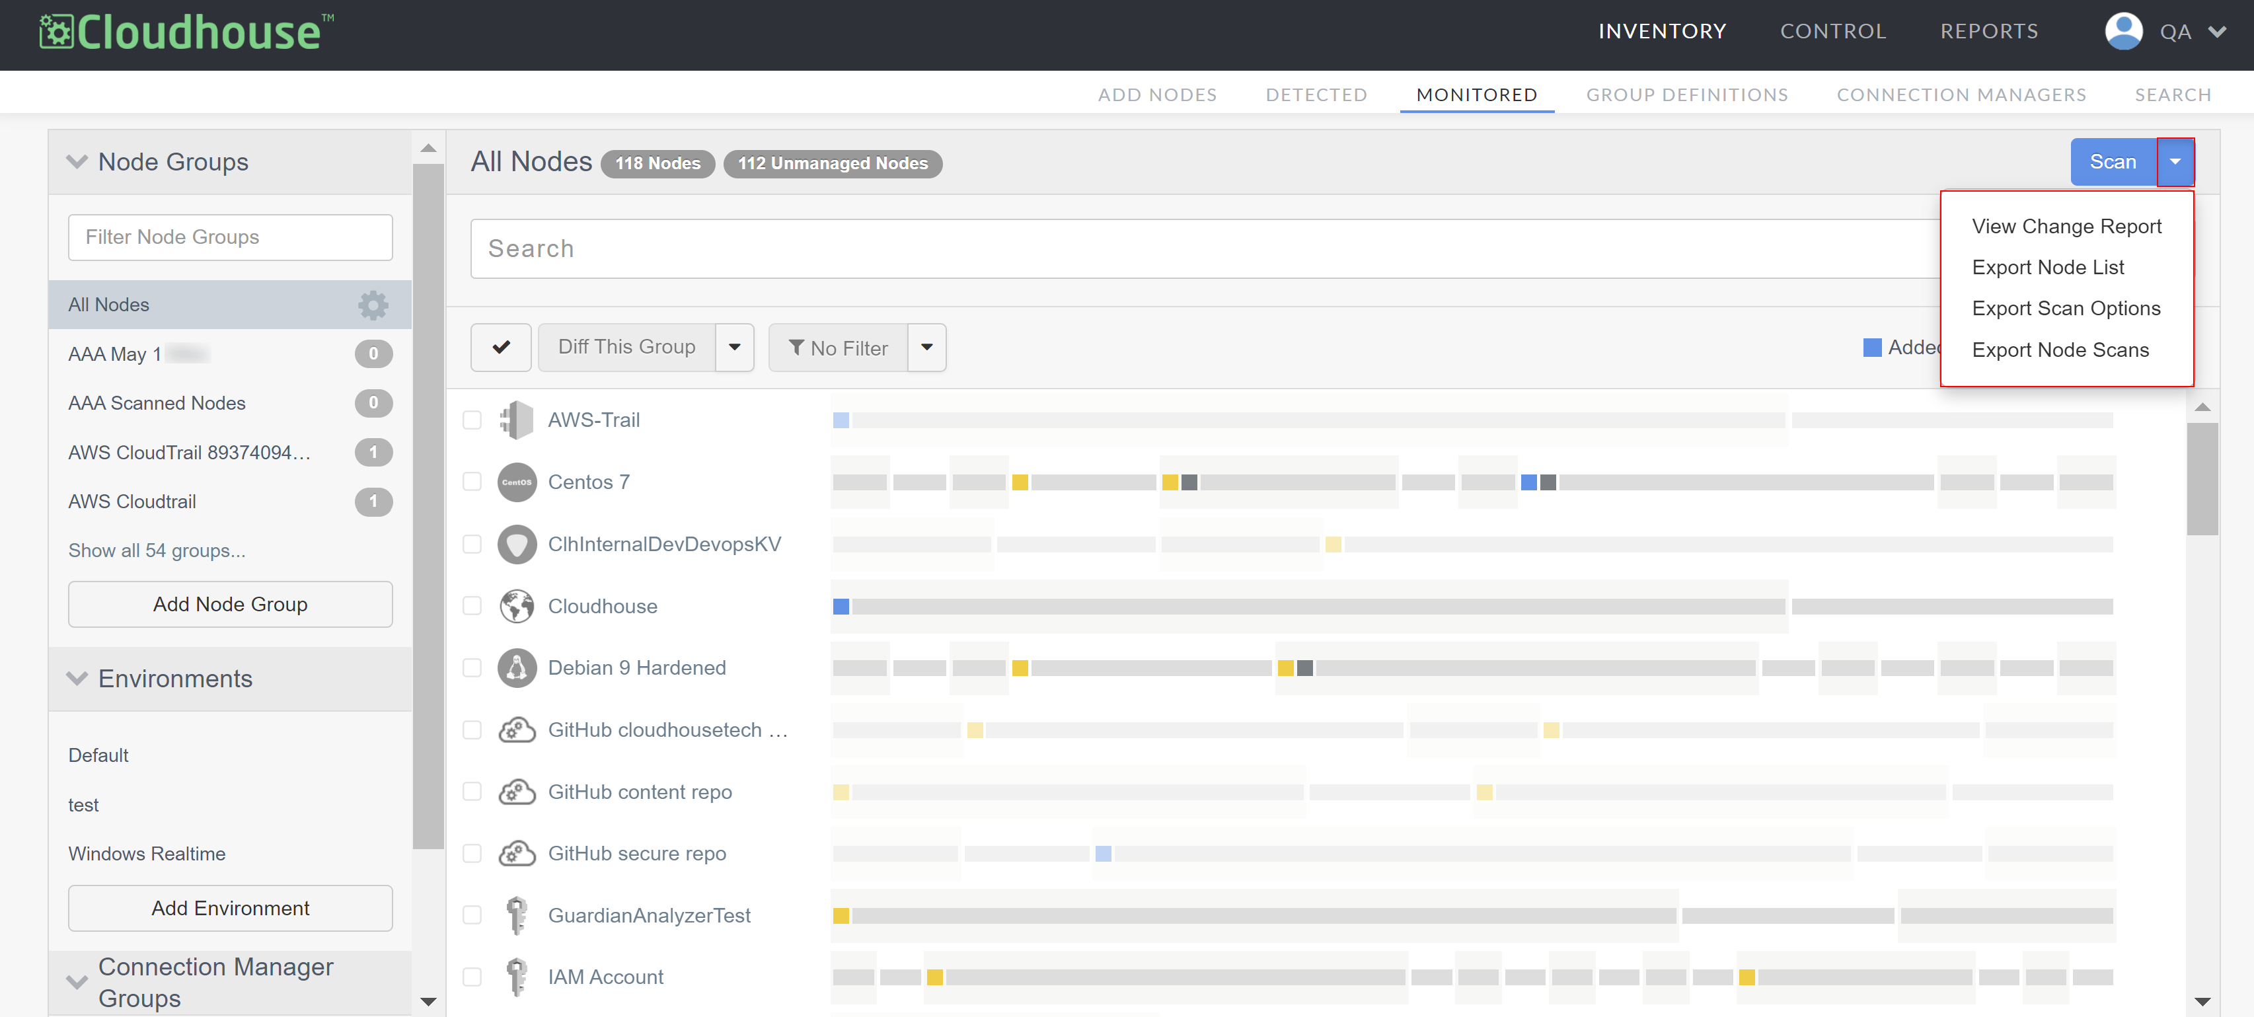Choose Export Scan Options from menu
This screenshot has width=2254, height=1017.
[2066, 309]
